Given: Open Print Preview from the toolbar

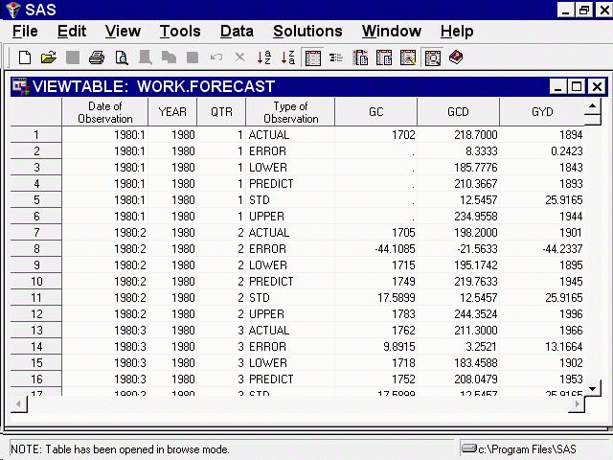Looking at the screenshot, I should (121, 58).
